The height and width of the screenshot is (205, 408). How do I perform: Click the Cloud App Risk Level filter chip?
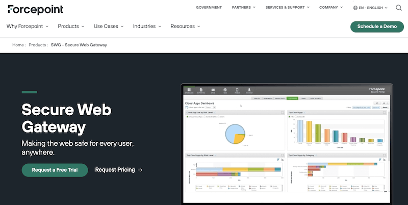click(362, 108)
